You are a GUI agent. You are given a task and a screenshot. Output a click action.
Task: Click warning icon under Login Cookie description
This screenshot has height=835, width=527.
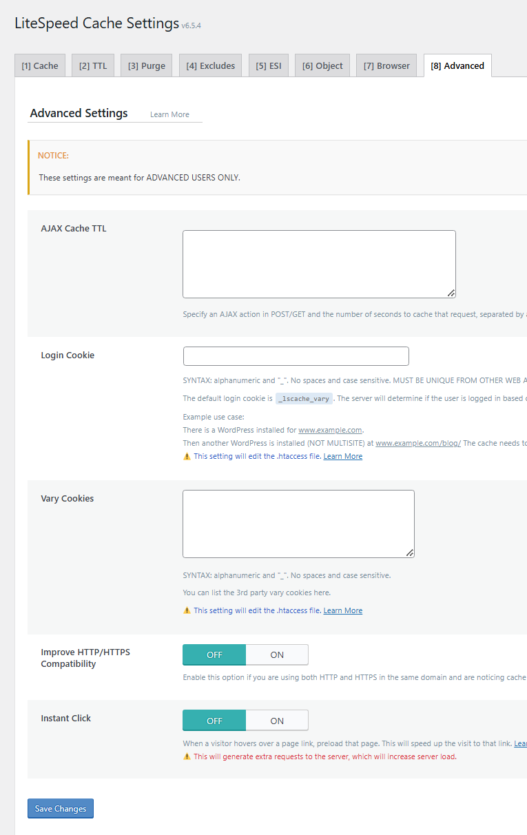[187, 456]
